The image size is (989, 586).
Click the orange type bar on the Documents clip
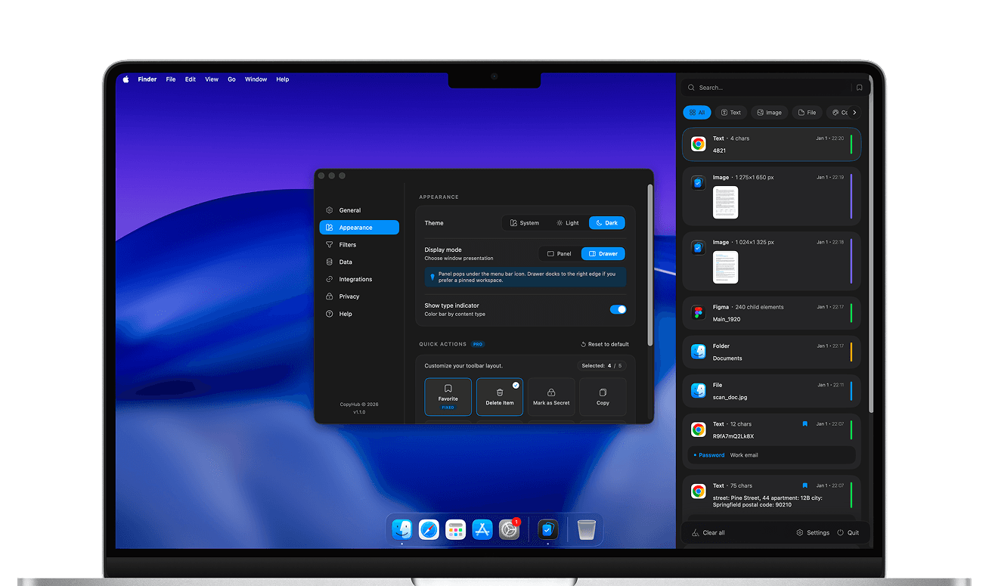click(x=851, y=352)
